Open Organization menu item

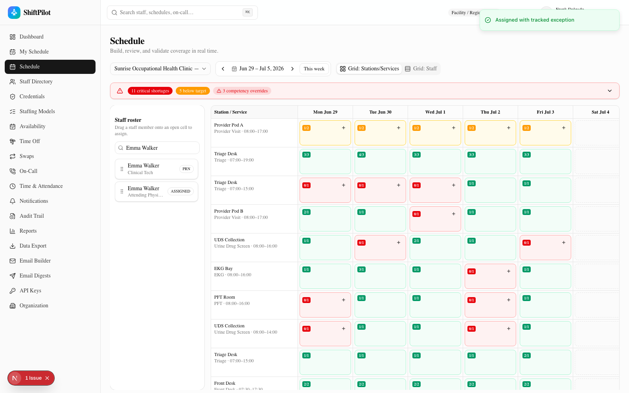pos(50,306)
